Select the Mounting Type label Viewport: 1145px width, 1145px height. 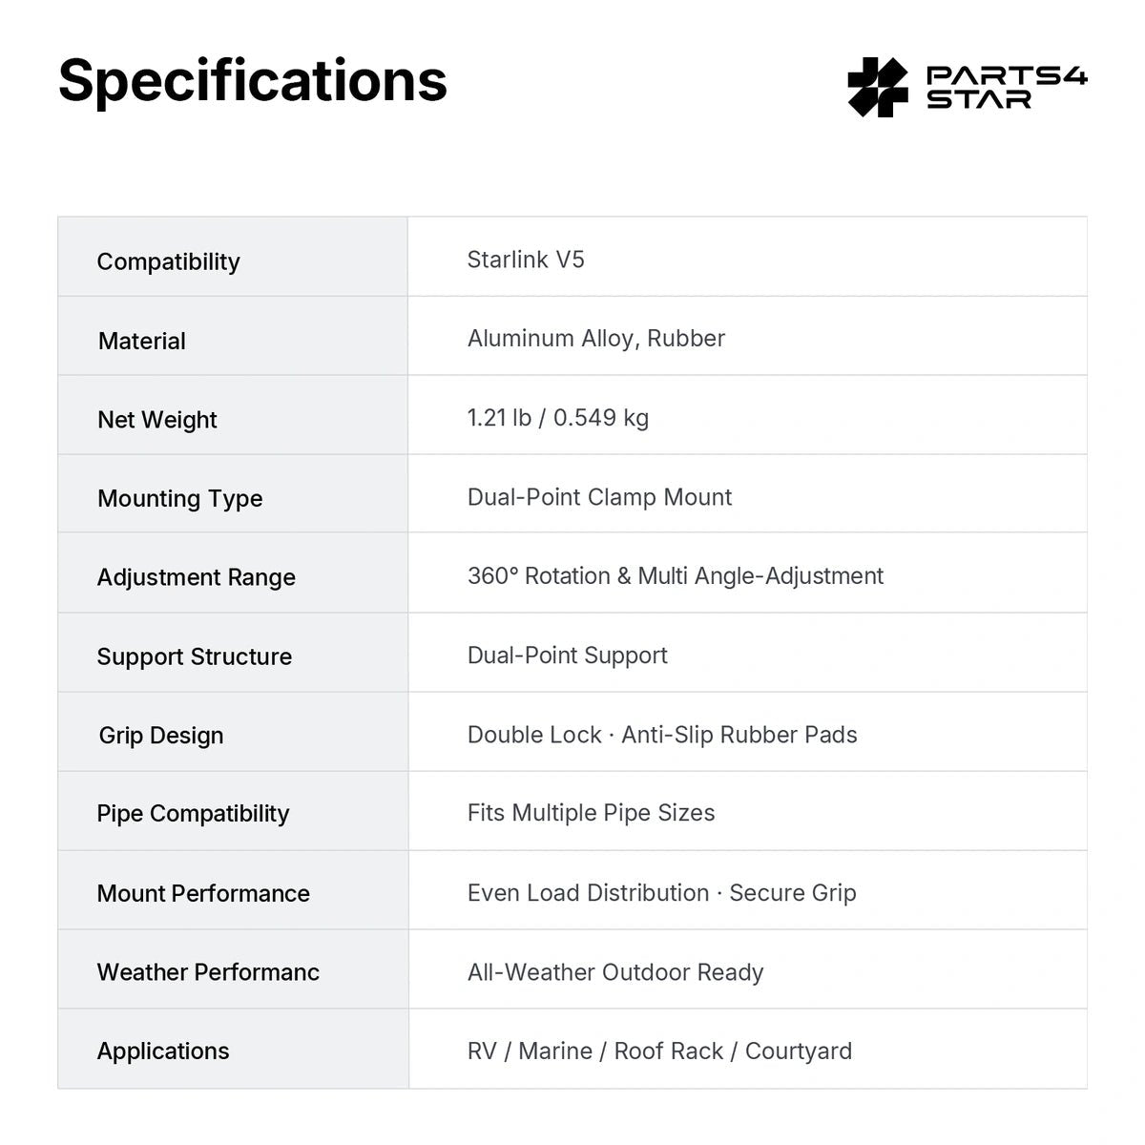coord(180,499)
